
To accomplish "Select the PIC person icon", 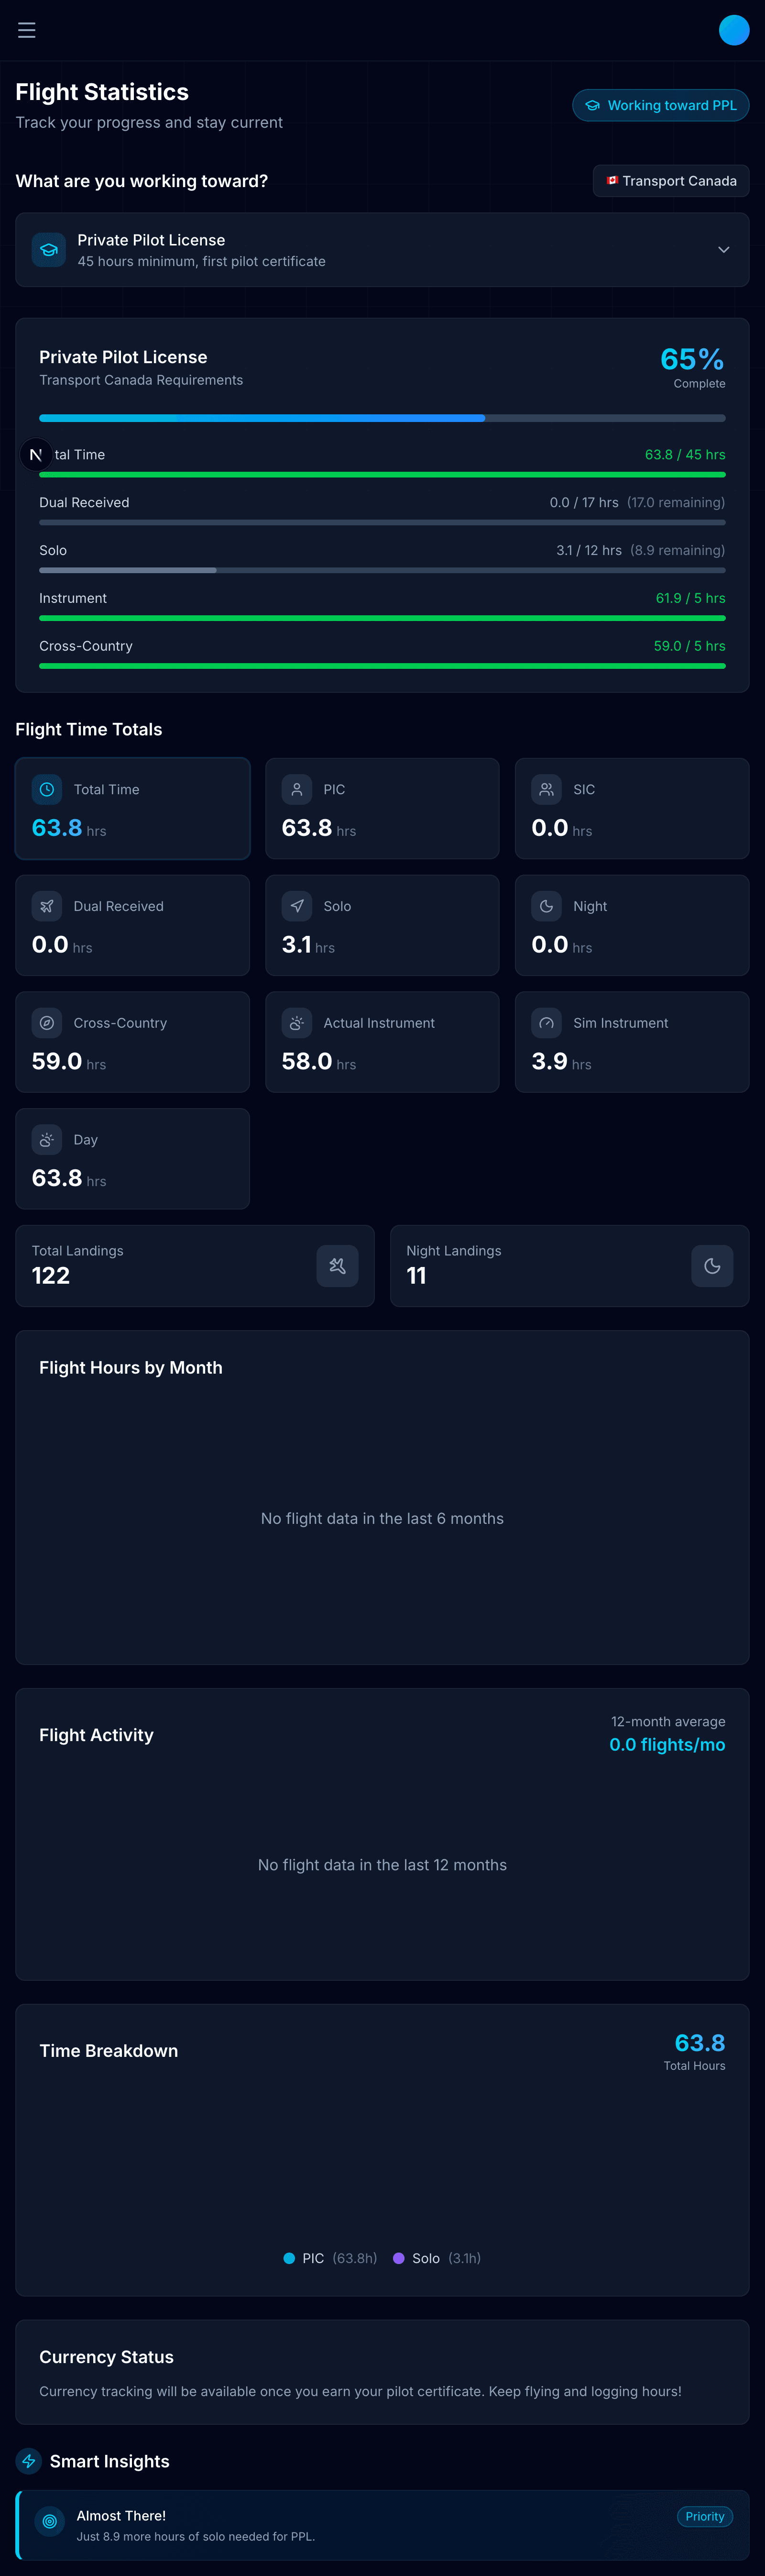I will (296, 789).
